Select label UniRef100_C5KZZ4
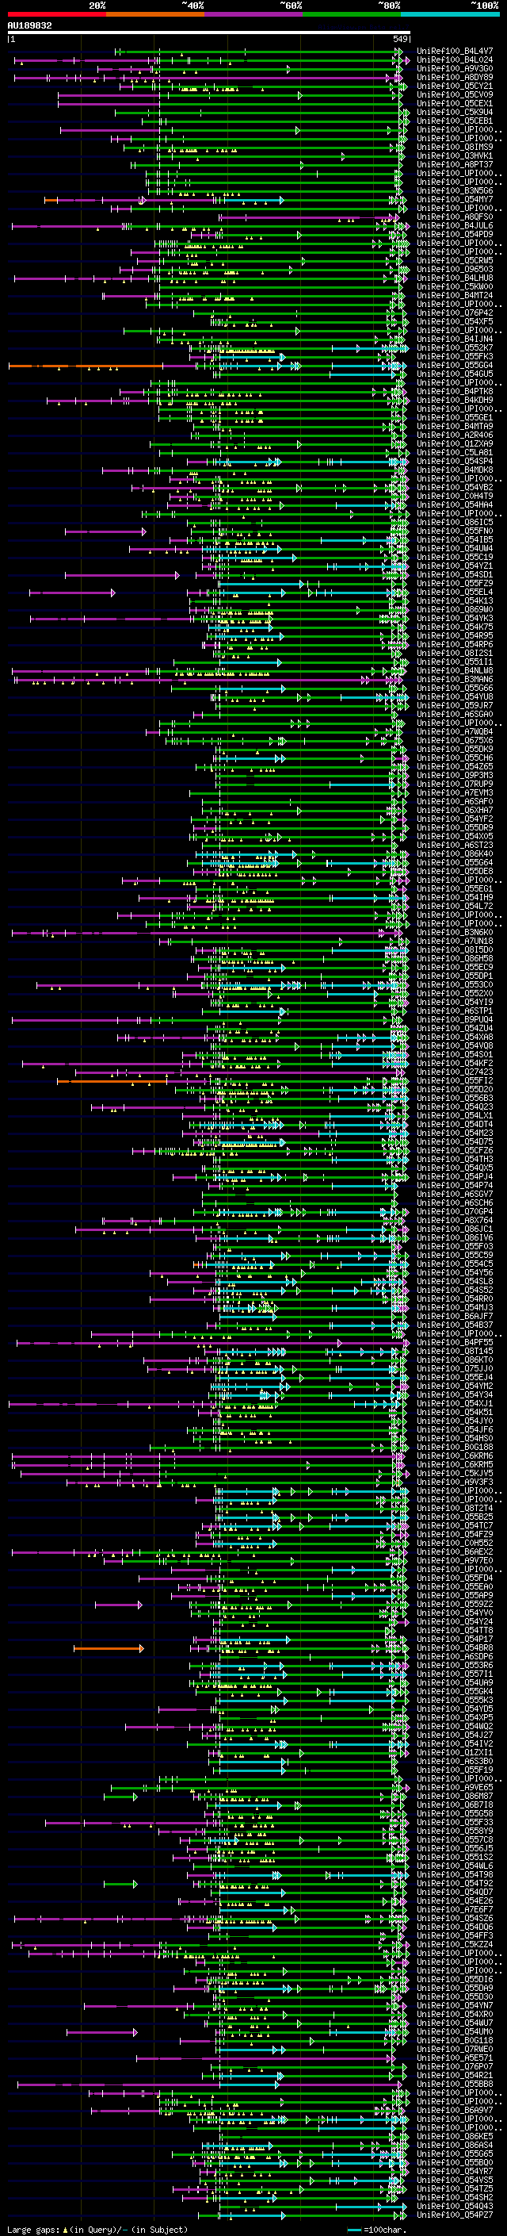 point(455,1944)
